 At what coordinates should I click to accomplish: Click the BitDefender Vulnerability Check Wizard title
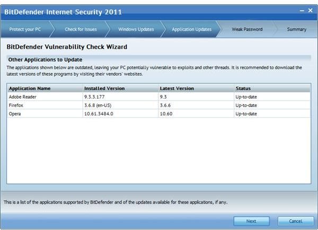click(x=67, y=47)
